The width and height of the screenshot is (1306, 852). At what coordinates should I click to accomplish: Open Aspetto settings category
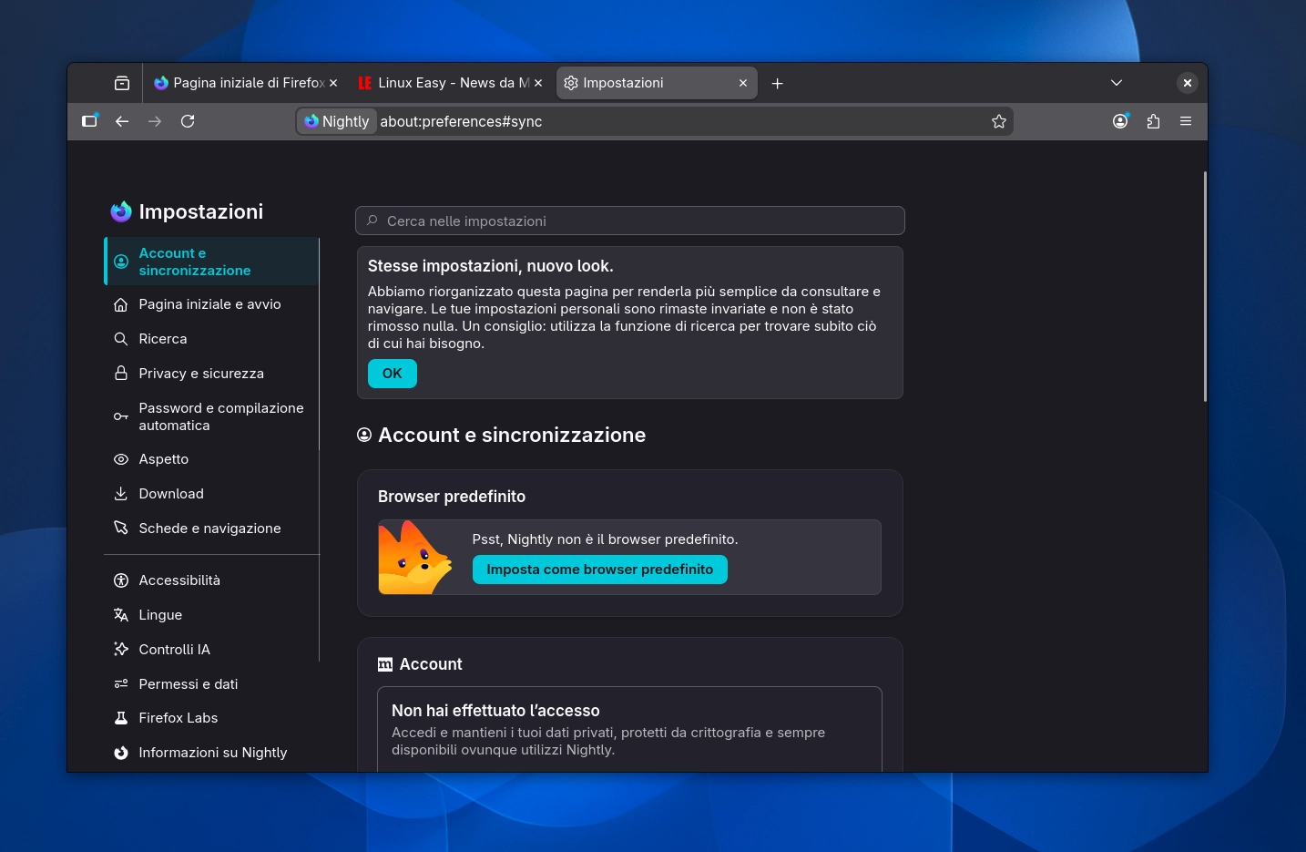(211, 459)
